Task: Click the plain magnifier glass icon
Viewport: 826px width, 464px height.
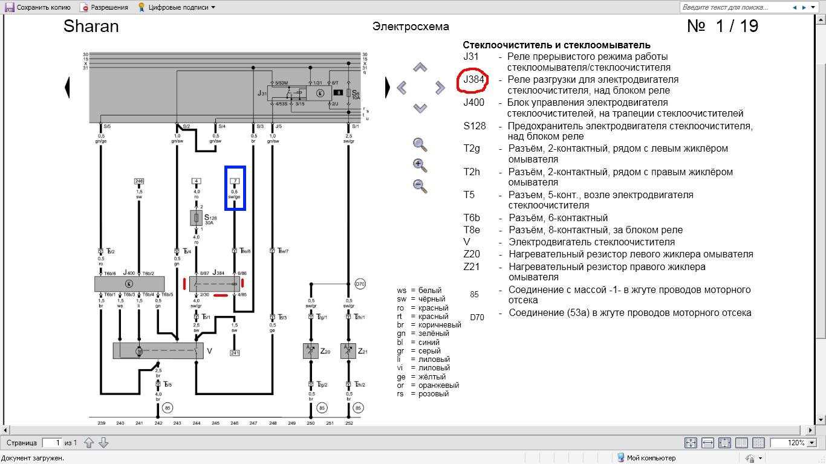Action: click(x=420, y=144)
